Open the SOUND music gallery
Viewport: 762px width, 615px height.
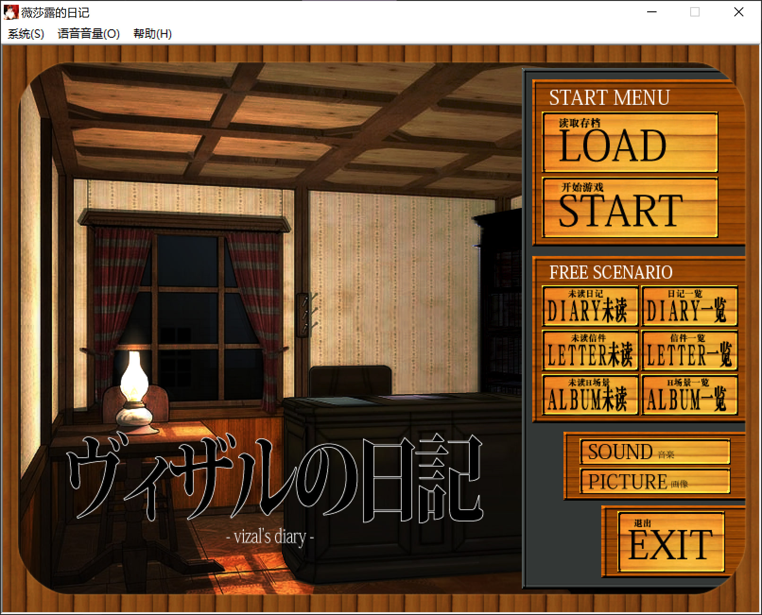click(655, 452)
